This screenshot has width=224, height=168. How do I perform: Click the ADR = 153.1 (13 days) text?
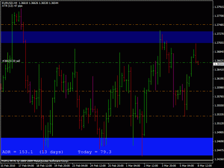(33, 152)
